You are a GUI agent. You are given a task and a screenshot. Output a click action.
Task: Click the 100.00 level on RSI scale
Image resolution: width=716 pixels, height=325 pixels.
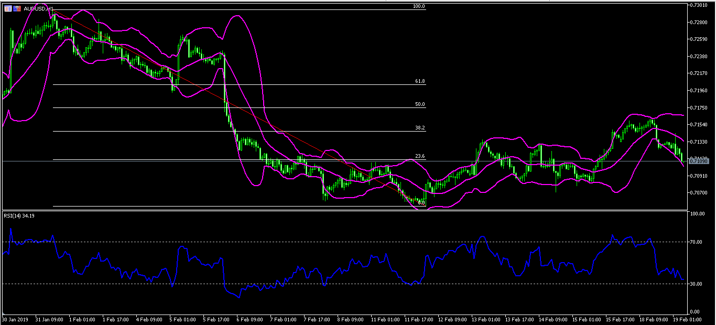click(698, 214)
